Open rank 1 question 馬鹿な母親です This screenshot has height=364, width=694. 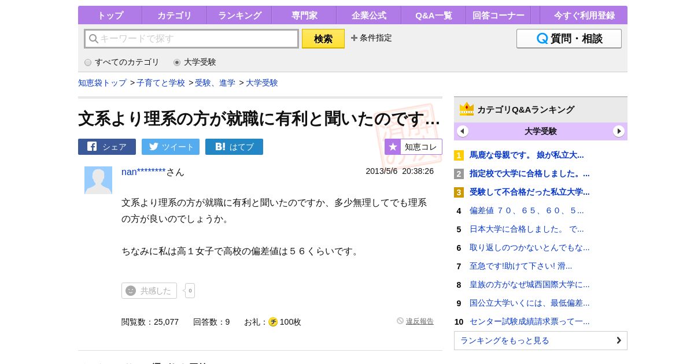click(526, 155)
